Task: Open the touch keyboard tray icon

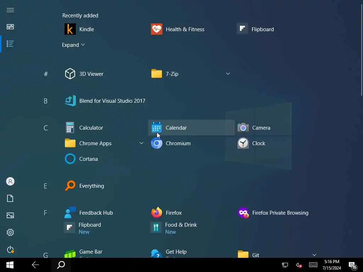Action: (313, 265)
